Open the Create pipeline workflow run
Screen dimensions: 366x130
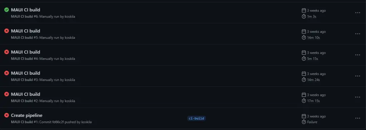[26, 115]
